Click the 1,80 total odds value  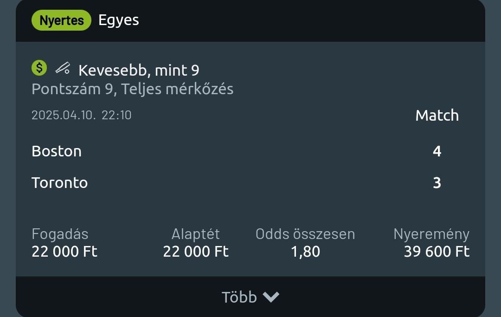305,252
